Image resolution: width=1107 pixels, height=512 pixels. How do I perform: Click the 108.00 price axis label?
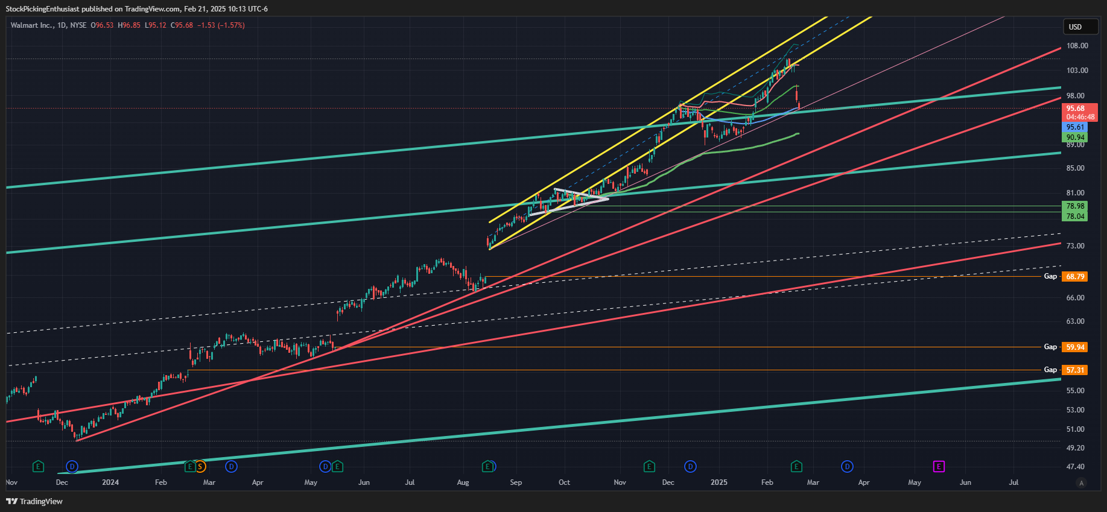1077,46
